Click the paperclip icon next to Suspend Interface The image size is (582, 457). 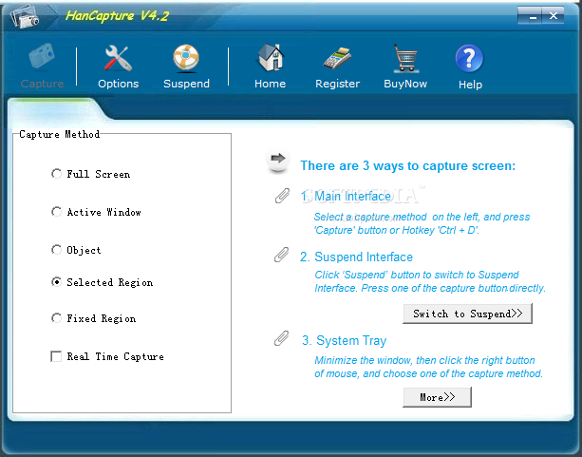281,255
